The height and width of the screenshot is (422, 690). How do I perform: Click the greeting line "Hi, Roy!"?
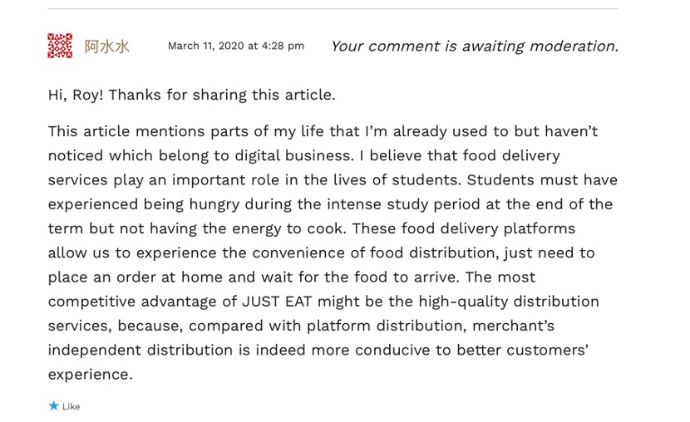76,95
